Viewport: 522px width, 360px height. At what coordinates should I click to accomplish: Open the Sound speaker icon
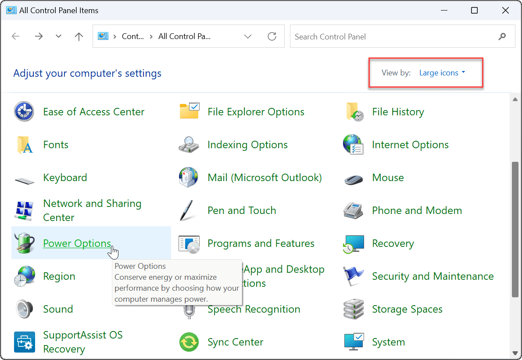(25, 309)
